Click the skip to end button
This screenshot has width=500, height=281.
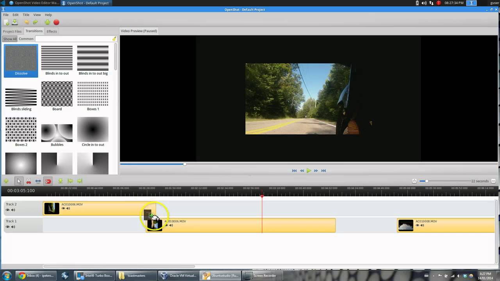point(323,171)
